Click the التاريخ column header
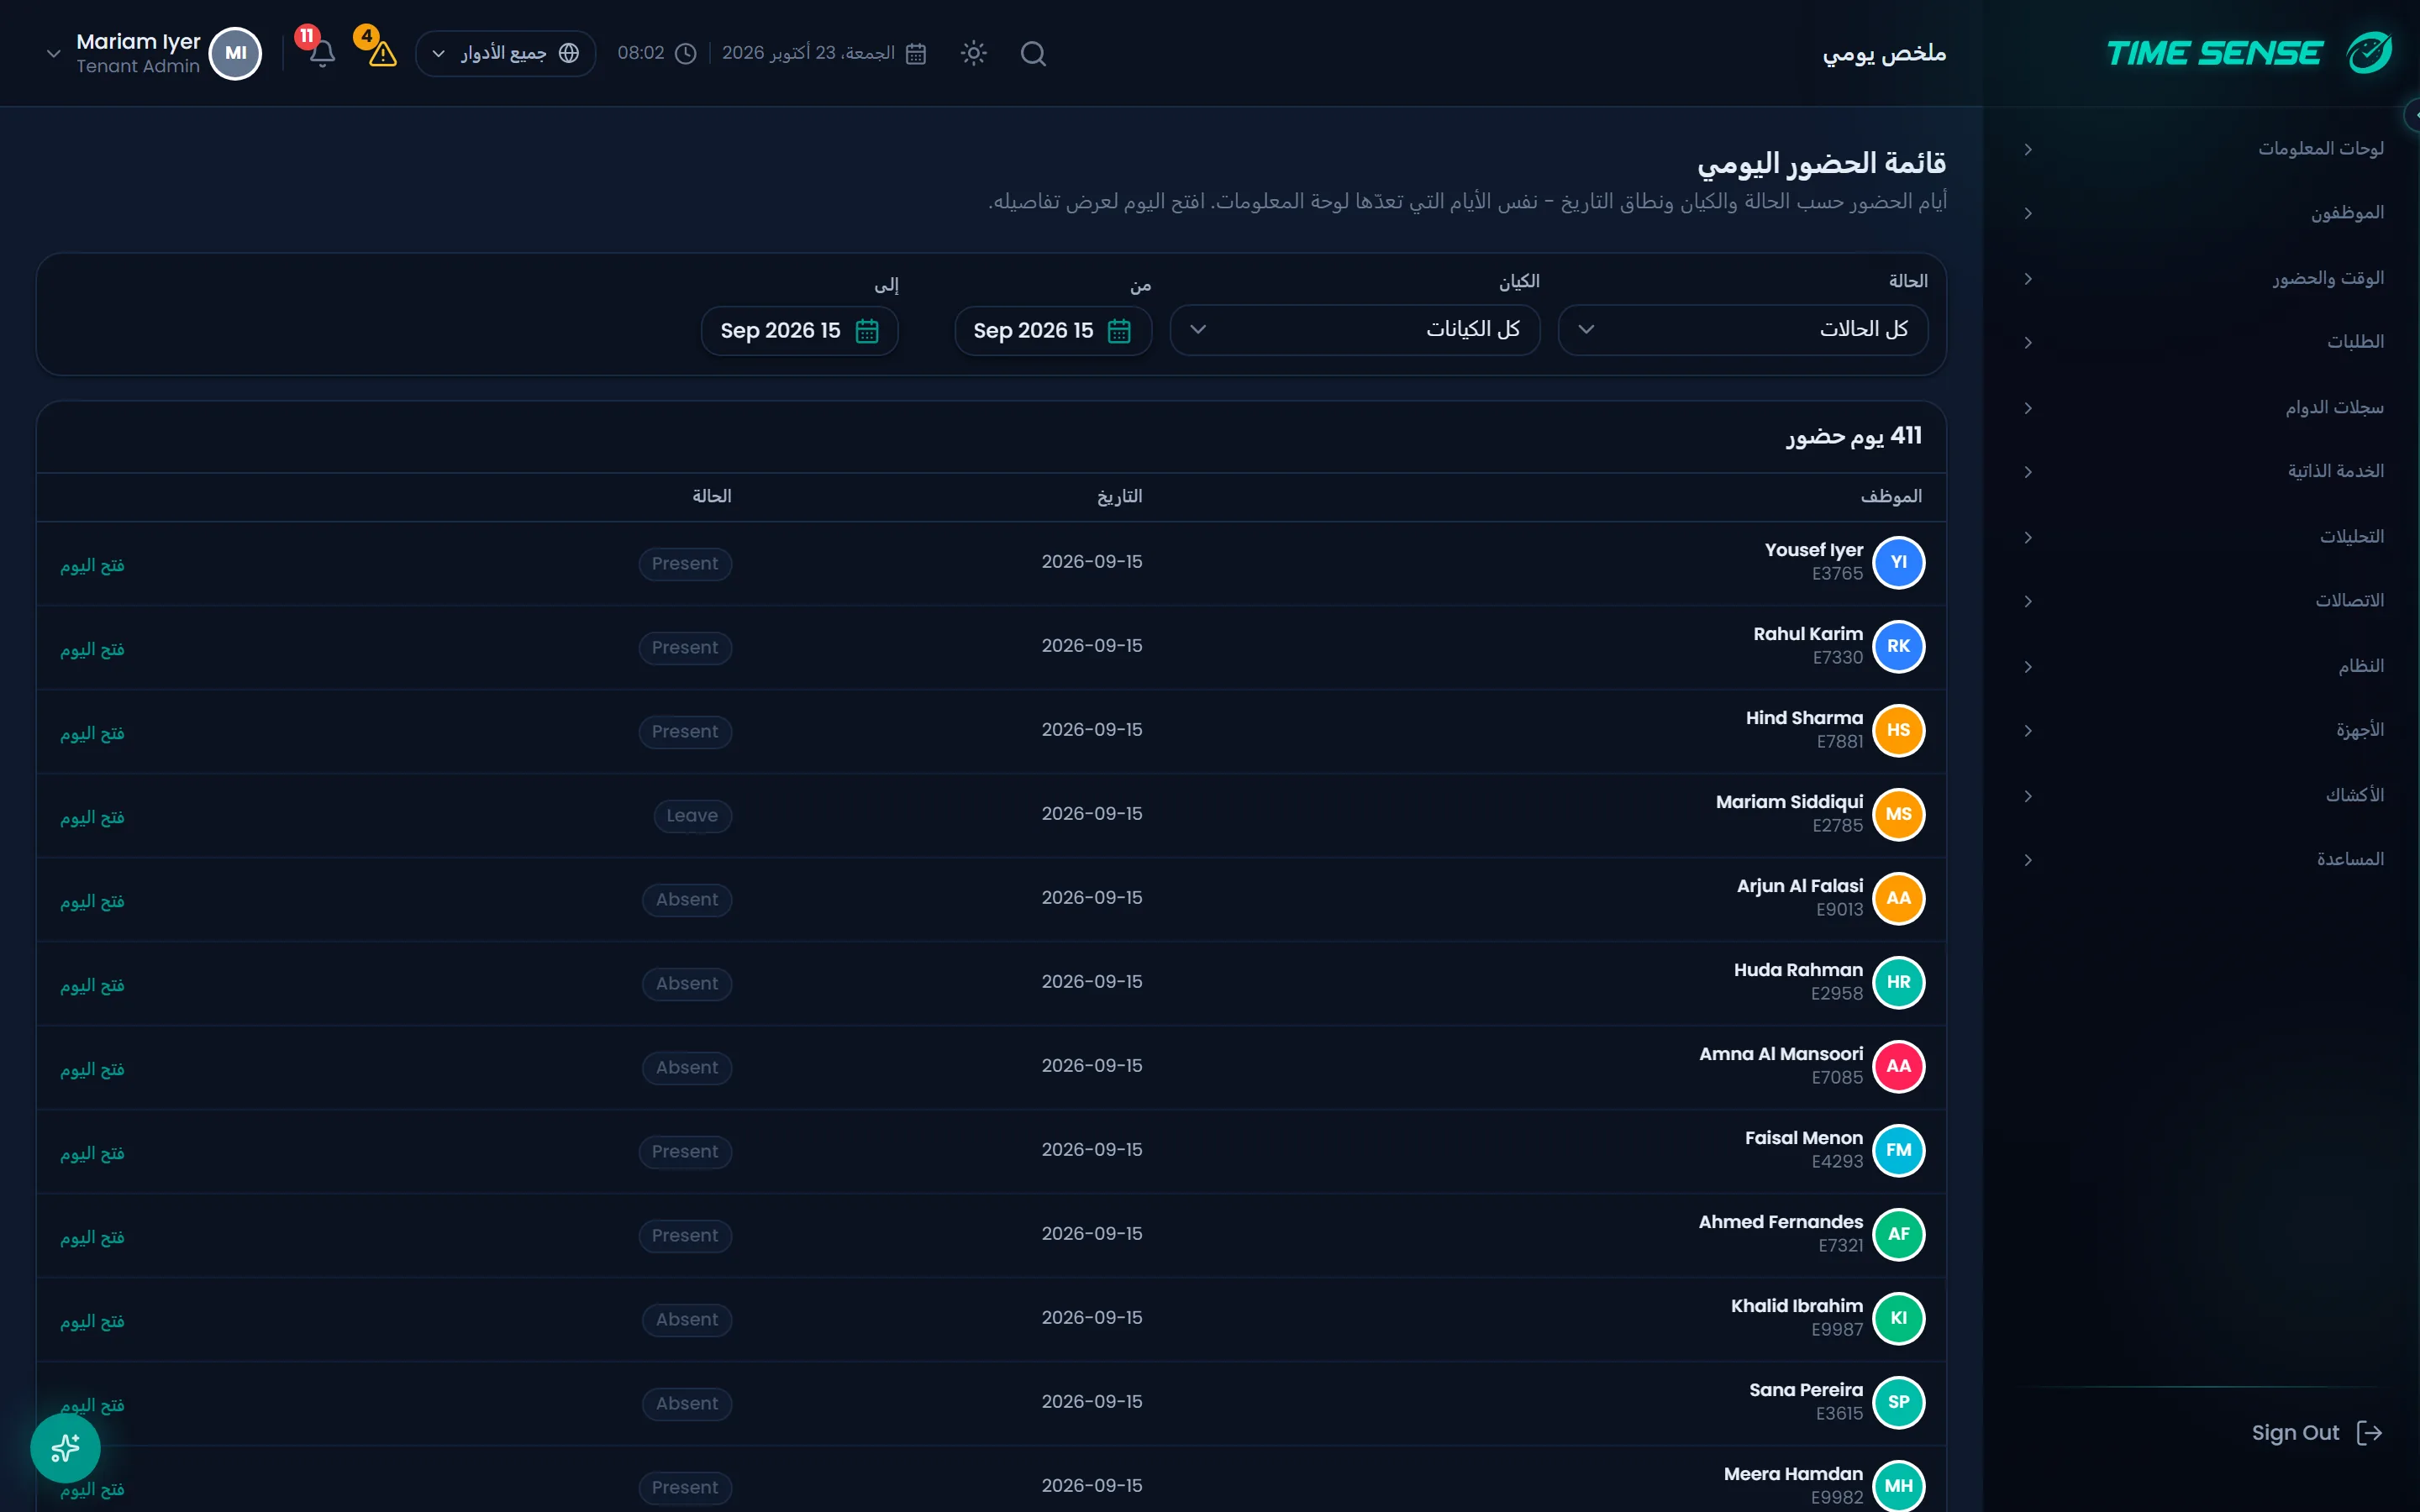This screenshot has height=1512, width=2420. click(x=1119, y=496)
